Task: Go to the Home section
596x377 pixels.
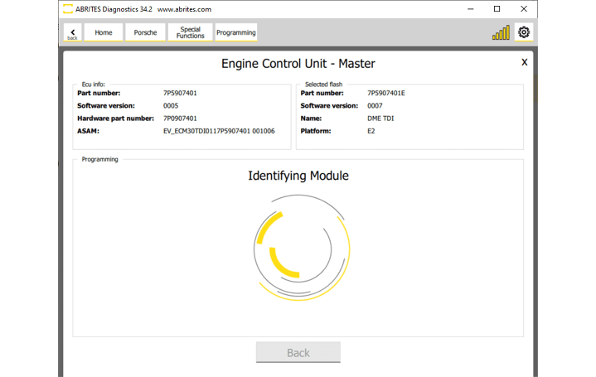Action: coord(104,32)
